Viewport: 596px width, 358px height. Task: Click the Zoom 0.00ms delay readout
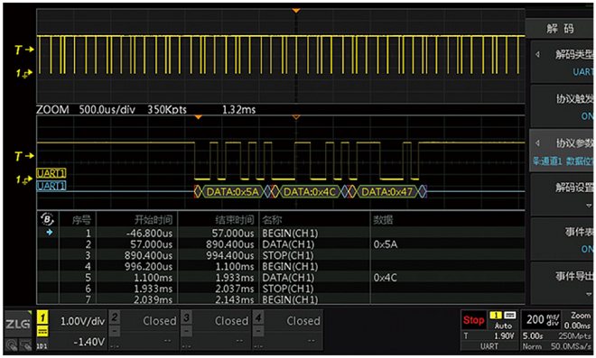point(577,320)
